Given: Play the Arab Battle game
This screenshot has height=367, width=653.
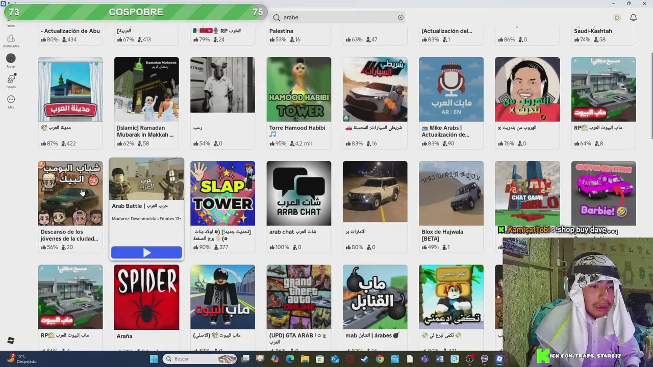Looking at the screenshot, I should (x=146, y=252).
